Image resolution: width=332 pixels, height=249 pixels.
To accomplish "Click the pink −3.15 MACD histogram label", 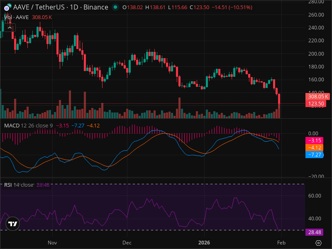I will (x=314, y=140).
